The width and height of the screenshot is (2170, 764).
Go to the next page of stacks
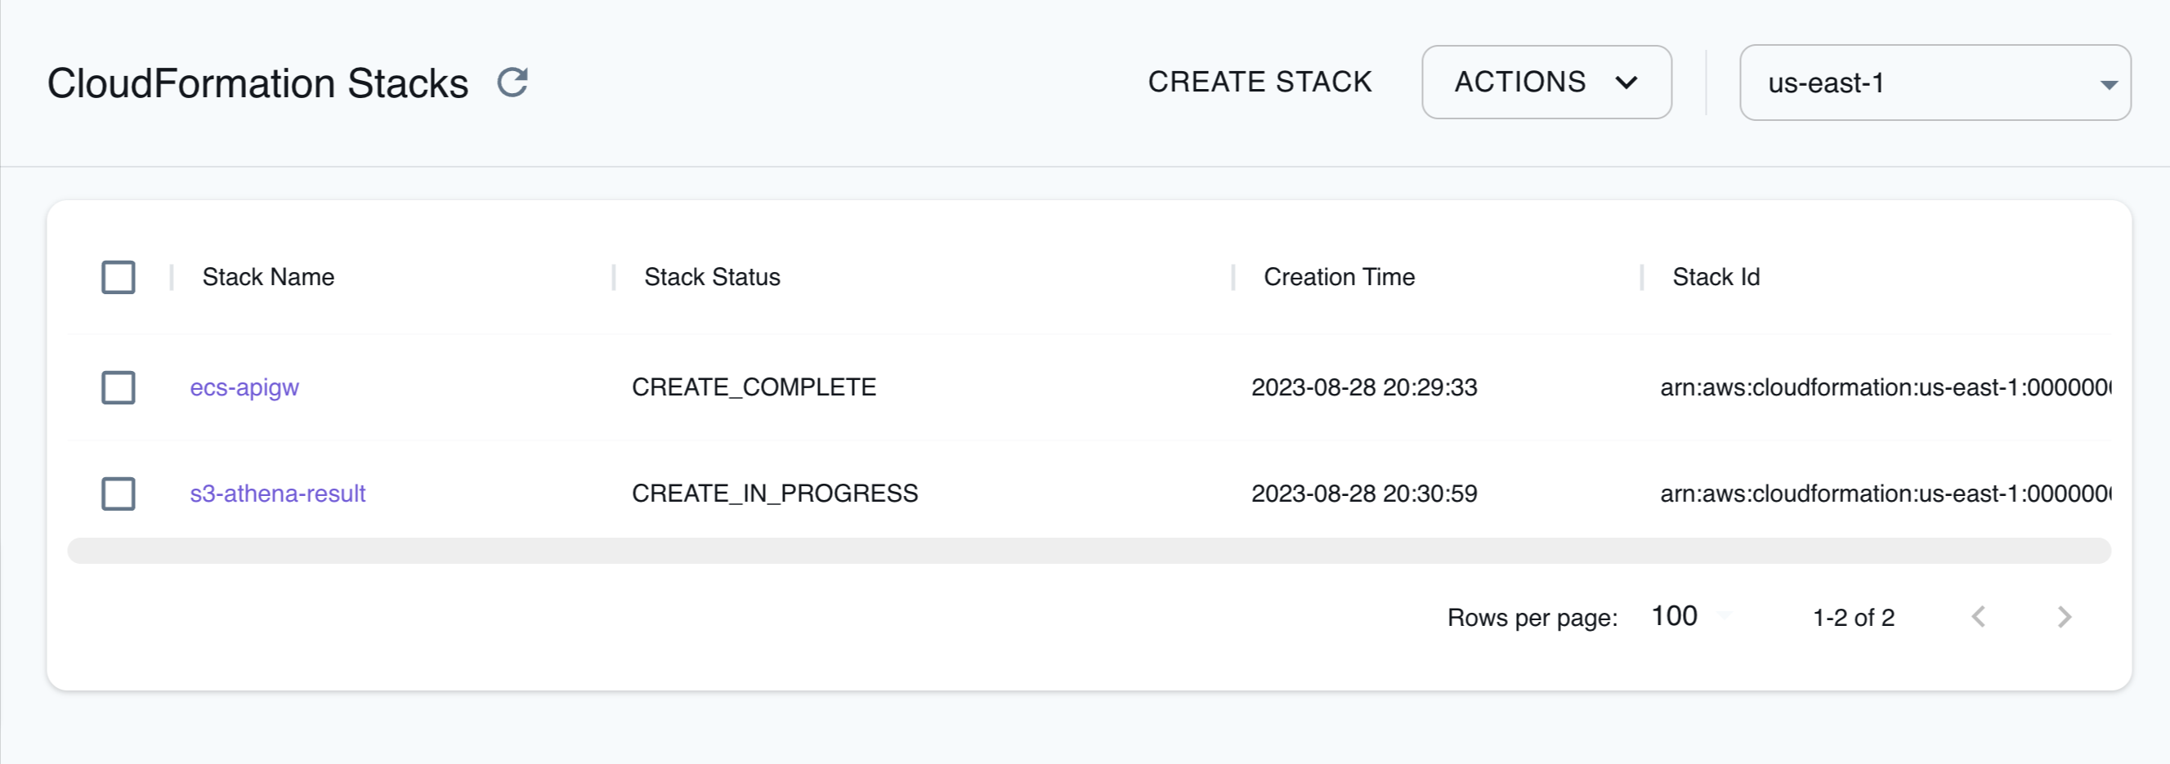pyautogui.click(x=2063, y=617)
